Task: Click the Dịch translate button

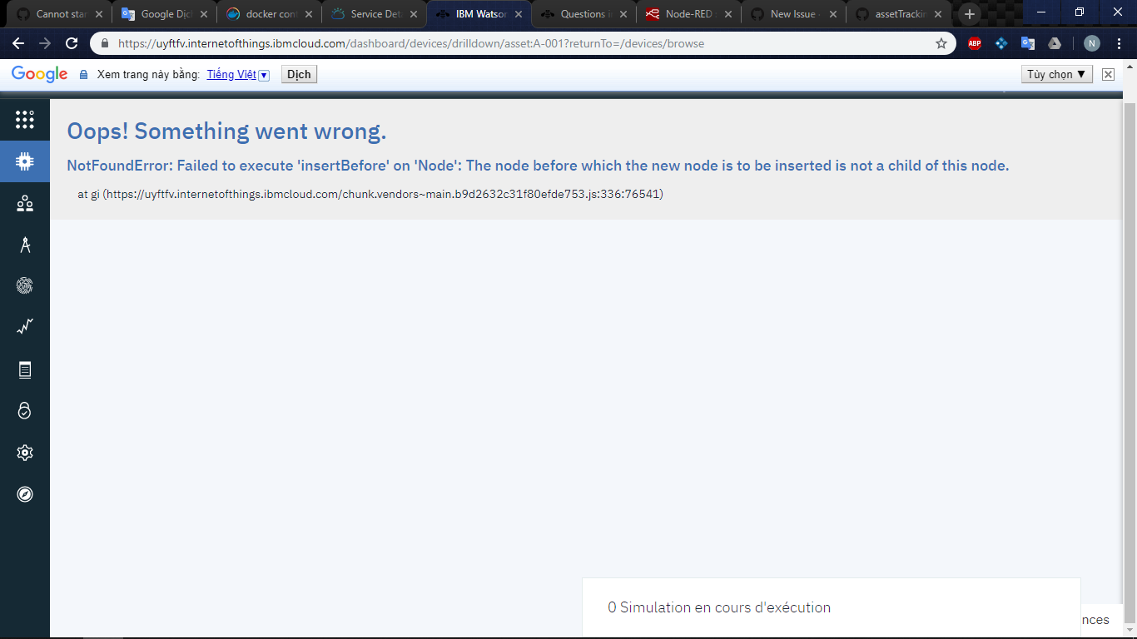Action: [x=298, y=74]
